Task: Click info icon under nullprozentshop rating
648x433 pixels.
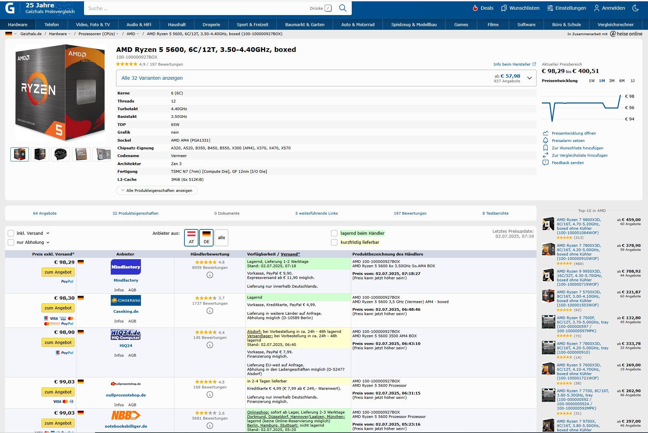Action: tap(210, 394)
